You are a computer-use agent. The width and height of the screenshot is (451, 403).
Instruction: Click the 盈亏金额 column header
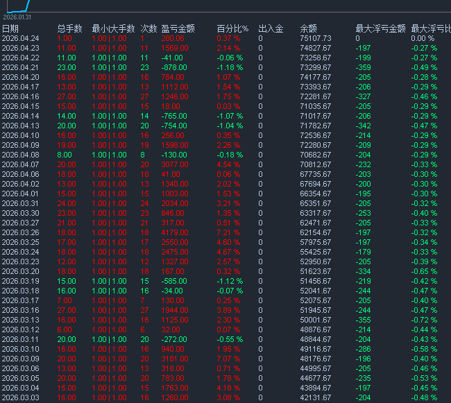(178, 28)
